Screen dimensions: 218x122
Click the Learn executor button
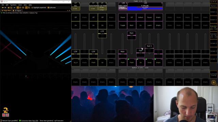[x=150, y=25]
